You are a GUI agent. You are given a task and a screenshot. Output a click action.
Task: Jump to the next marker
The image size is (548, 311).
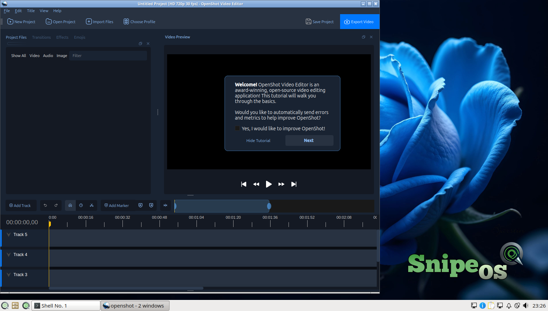pyautogui.click(x=151, y=205)
